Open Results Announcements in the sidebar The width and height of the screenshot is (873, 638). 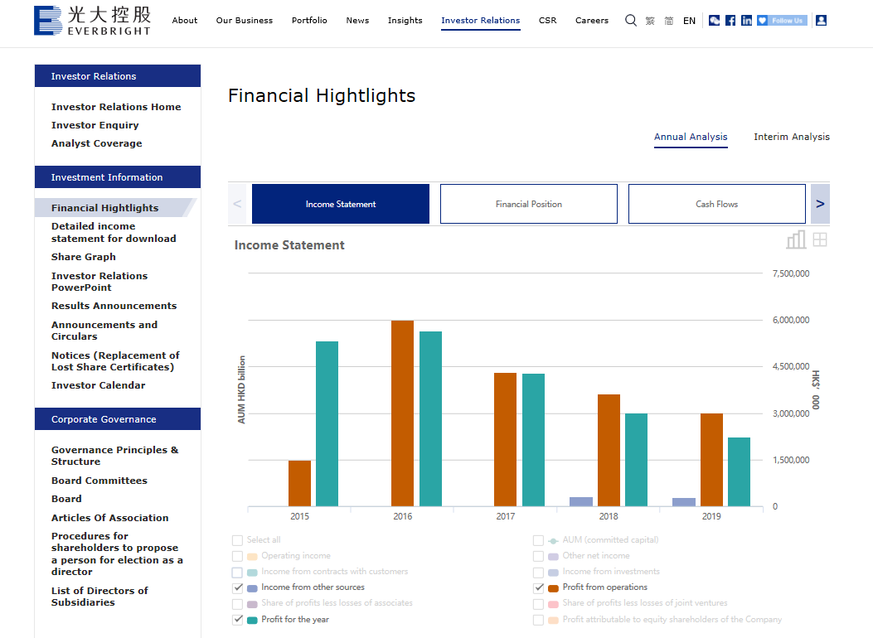114,305
